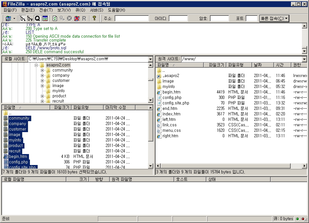Image resolution: width=309 pixels, height=223 pixels.
Task: Expand the community folder tree node
Action: pyautogui.click(x=42, y=70)
